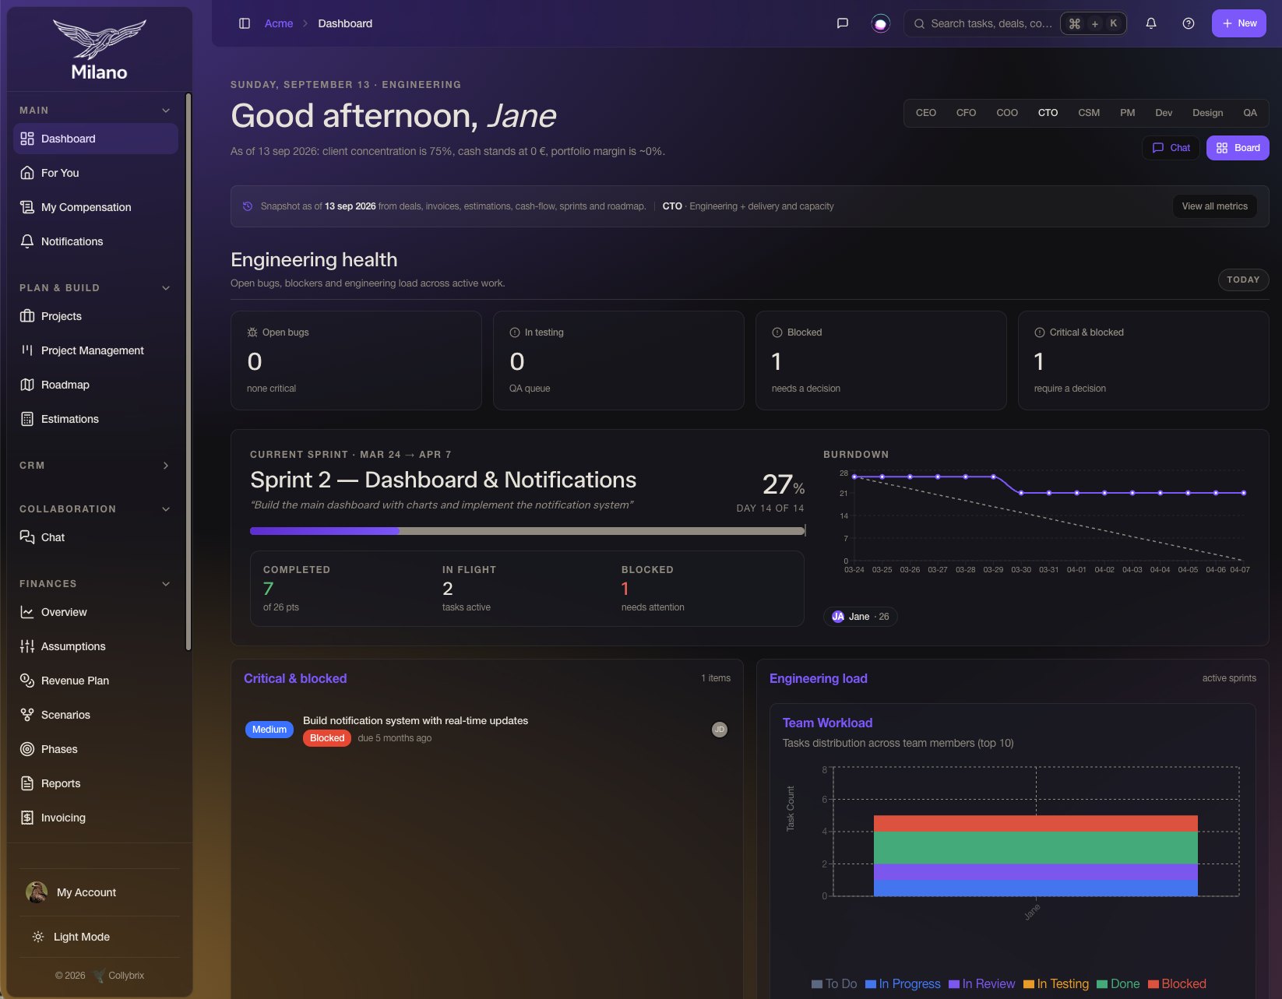Click the New button
Viewport: 1282px width, 999px height.
pyautogui.click(x=1239, y=23)
